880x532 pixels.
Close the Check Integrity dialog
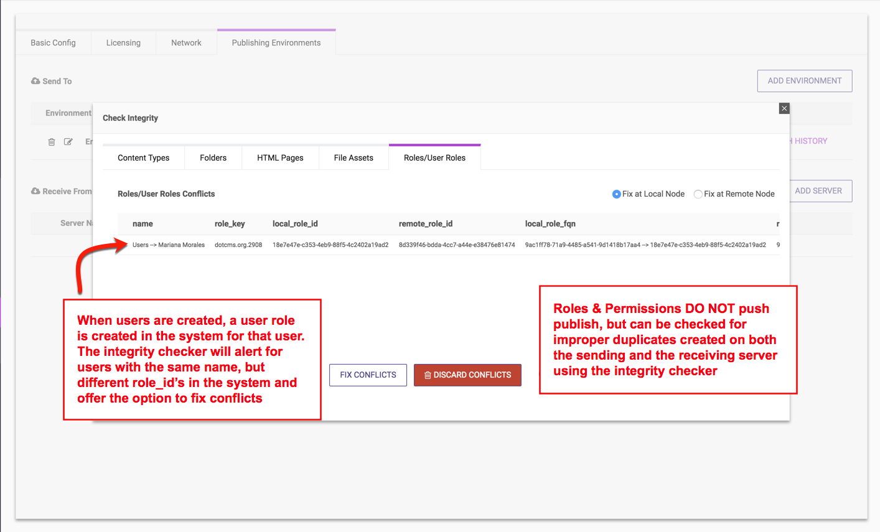[x=784, y=108]
